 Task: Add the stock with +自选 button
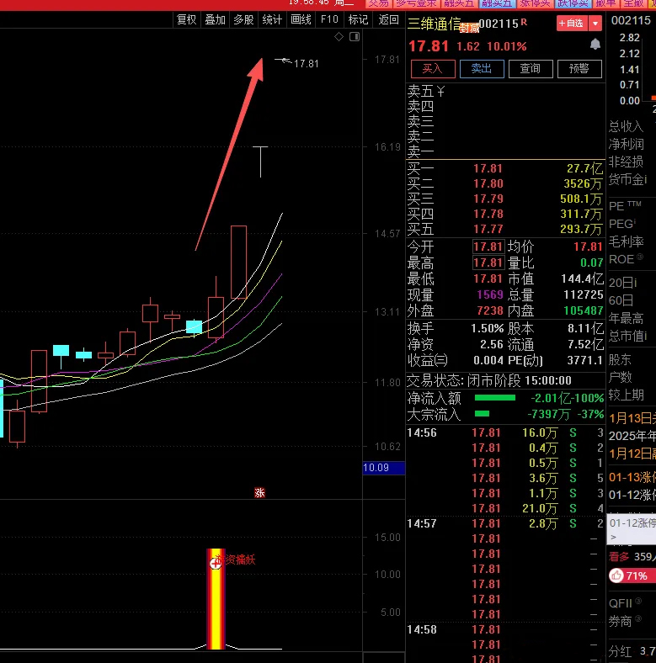click(x=573, y=24)
